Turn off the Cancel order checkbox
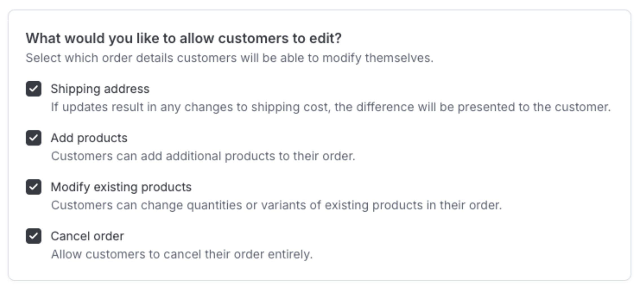The height and width of the screenshot is (291, 641). coord(34,236)
